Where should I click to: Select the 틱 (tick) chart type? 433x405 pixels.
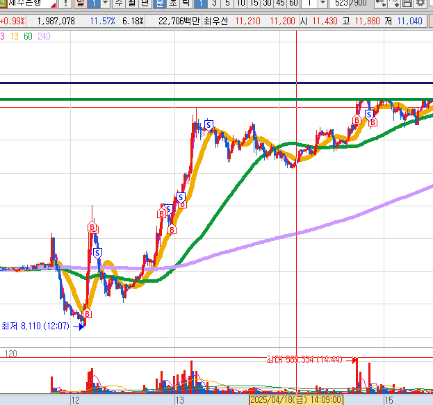click(186, 3)
